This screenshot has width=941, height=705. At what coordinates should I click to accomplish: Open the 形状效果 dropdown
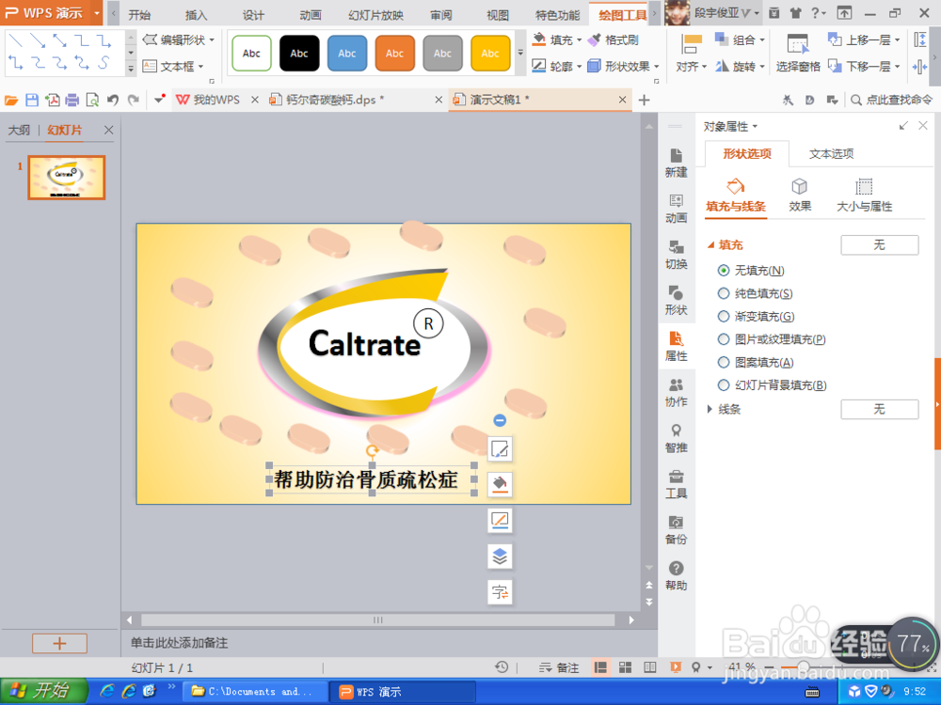click(624, 66)
